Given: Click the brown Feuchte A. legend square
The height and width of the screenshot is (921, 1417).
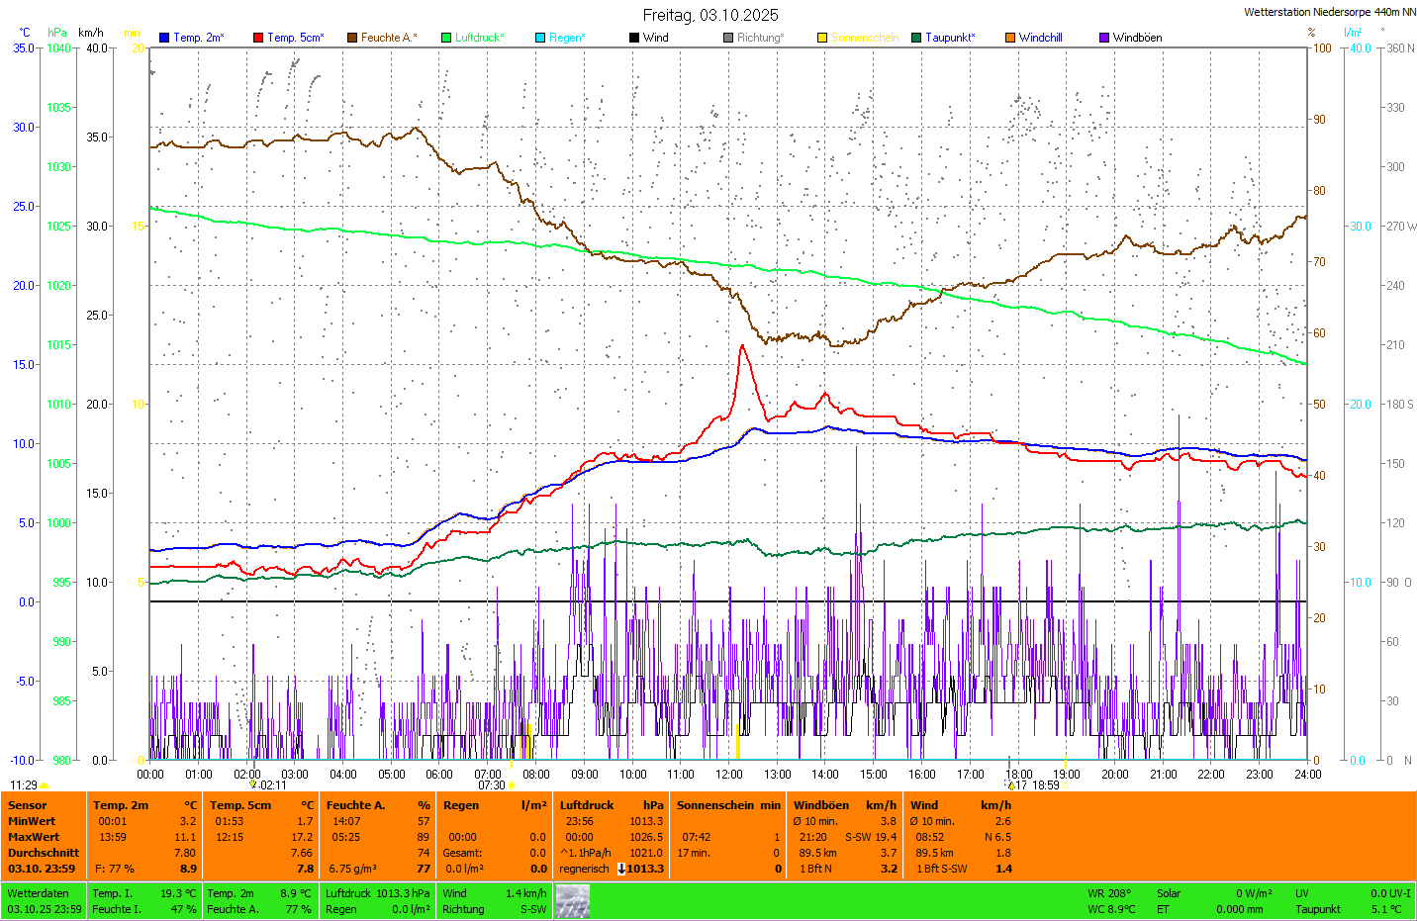Looking at the screenshot, I should coord(352,38).
